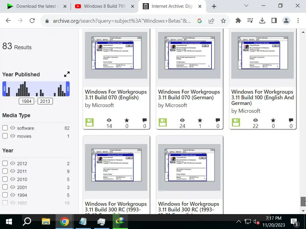This screenshot has height=229, width=306.
Task: Show hidden system tray icons
Action: point(238,222)
